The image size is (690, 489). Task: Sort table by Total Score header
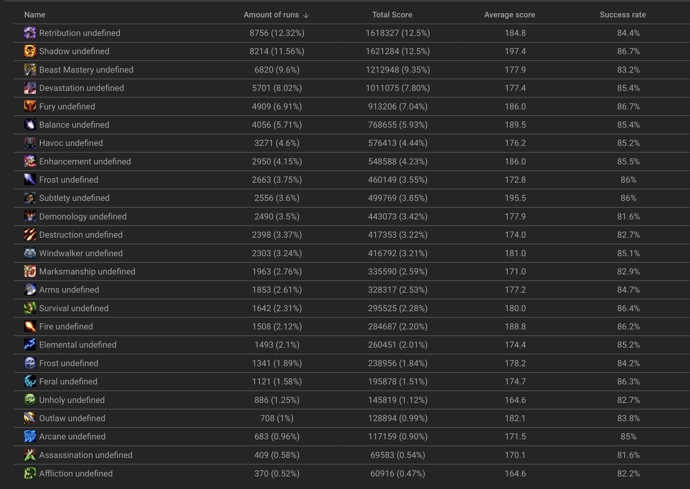click(392, 15)
